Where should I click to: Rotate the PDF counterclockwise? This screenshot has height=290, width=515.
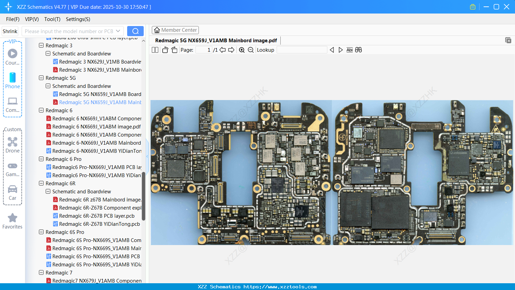point(165,50)
